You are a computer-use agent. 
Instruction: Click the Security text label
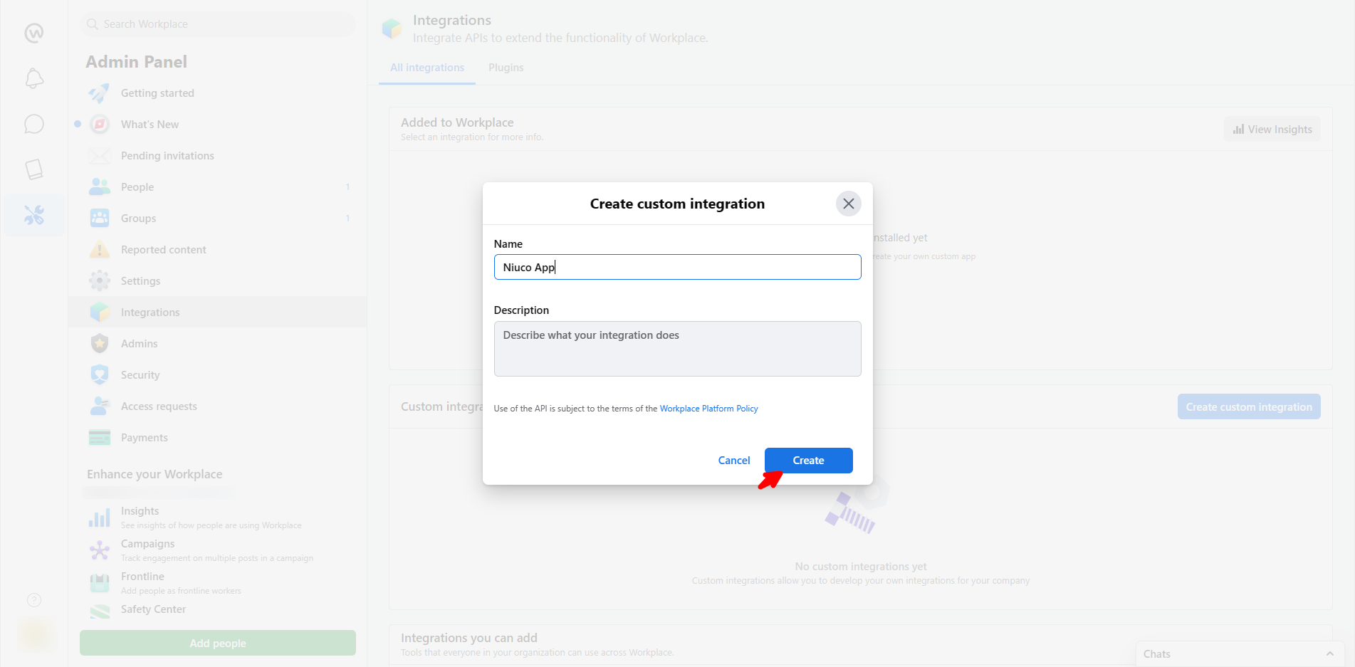pos(140,375)
